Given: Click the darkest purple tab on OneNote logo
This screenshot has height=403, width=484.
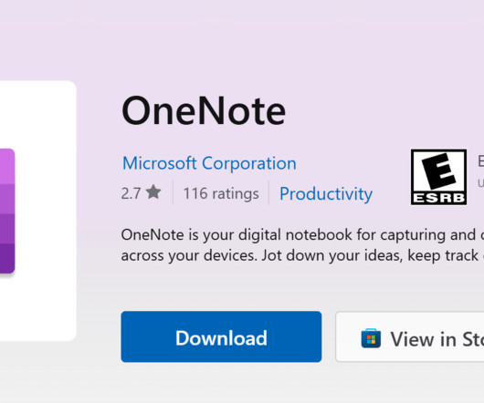Looking at the screenshot, I should [x=7, y=259].
